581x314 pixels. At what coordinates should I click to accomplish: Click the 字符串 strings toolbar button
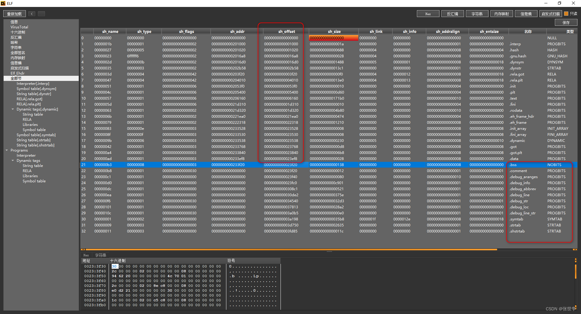tap(477, 14)
